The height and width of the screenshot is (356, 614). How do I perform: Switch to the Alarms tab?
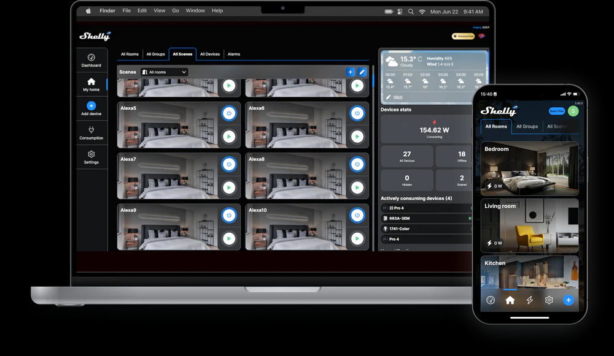234,55
